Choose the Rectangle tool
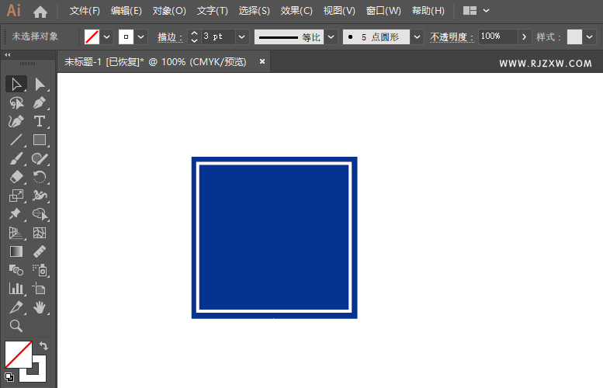Viewport: 603px width, 388px height. point(40,140)
